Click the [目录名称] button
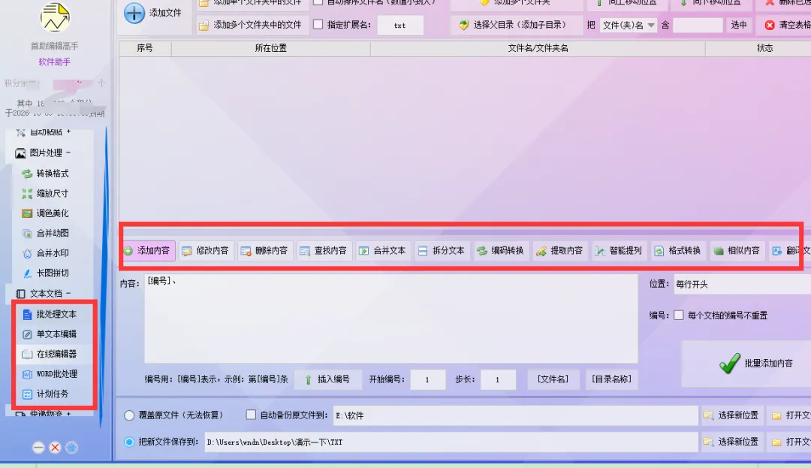Image resolution: width=811 pixels, height=468 pixels. pyautogui.click(x=611, y=379)
